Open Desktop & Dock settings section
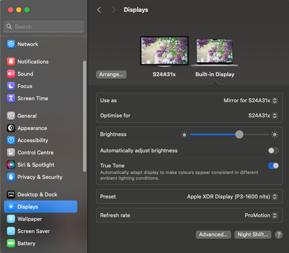The height and width of the screenshot is (253, 289). click(x=37, y=194)
